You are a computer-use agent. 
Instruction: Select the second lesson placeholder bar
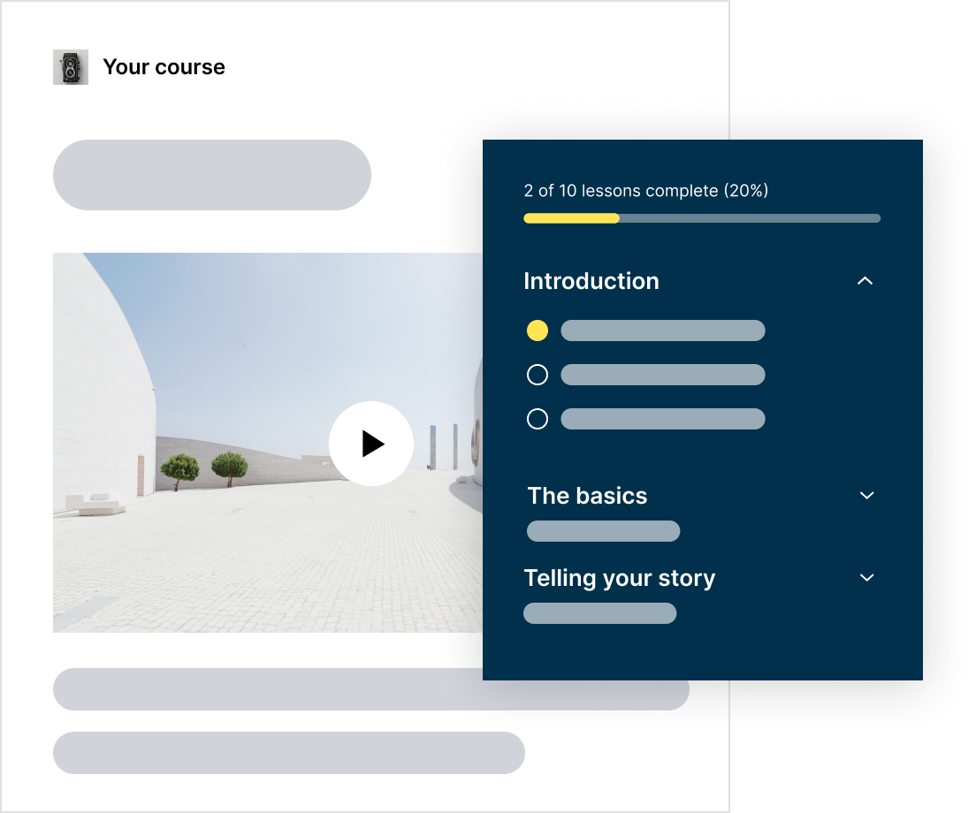pyautogui.click(x=662, y=374)
